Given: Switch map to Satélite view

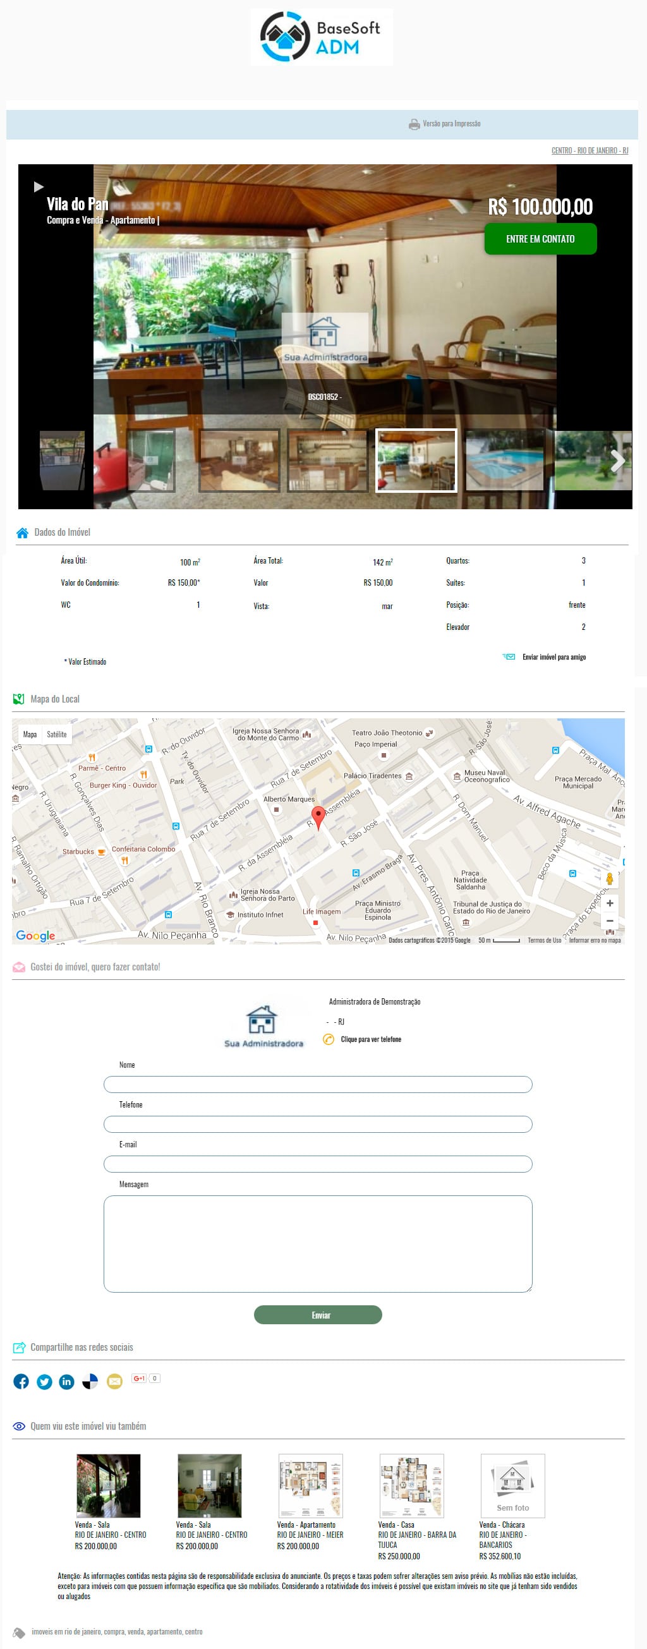Looking at the screenshot, I should click(x=56, y=734).
